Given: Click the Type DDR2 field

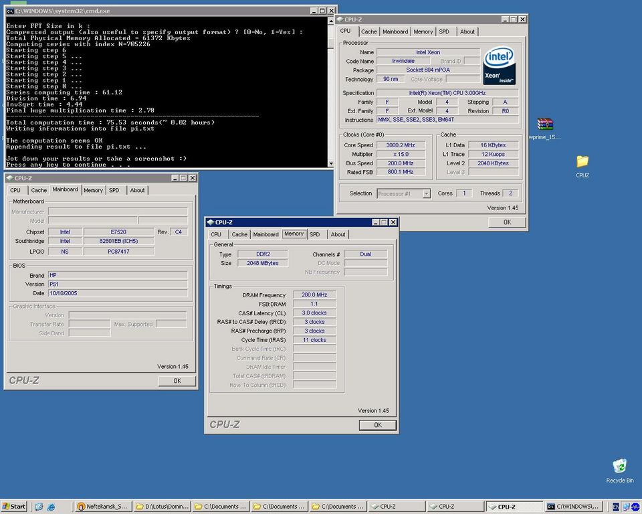Looking at the screenshot, I should point(262,254).
